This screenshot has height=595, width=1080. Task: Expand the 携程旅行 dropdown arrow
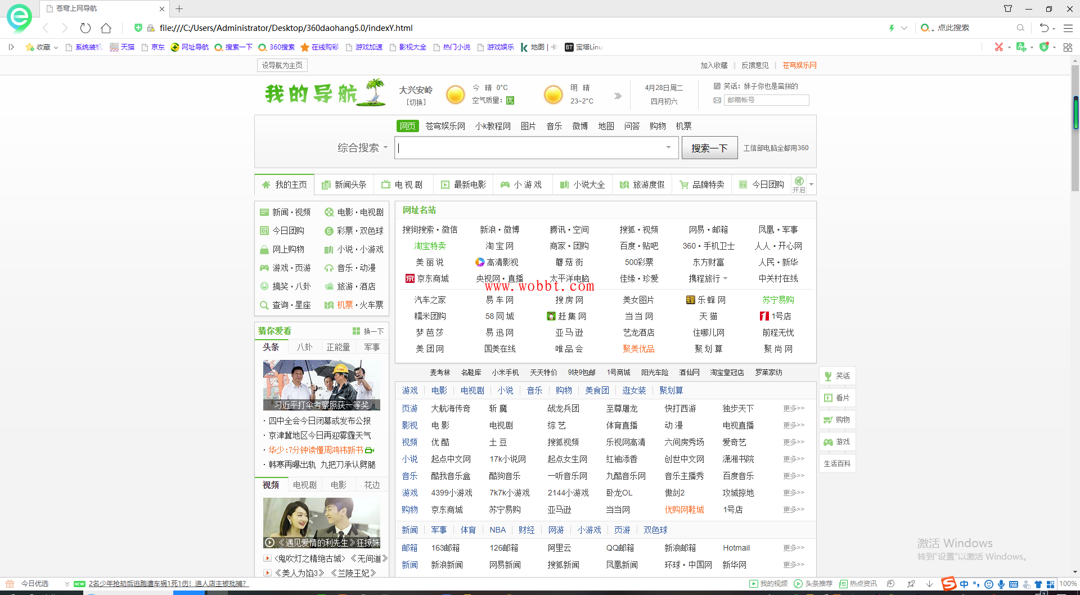tap(725, 278)
